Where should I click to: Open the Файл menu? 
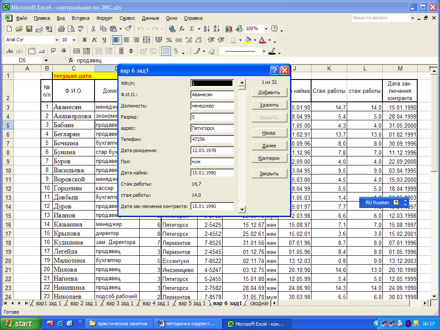pyautogui.click(x=21, y=18)
